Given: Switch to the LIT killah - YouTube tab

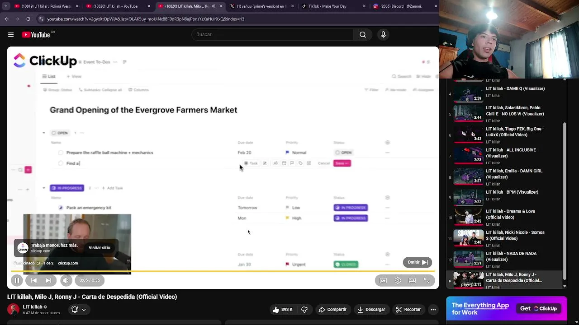Looking at the screenshot, I should click(119, 6).
